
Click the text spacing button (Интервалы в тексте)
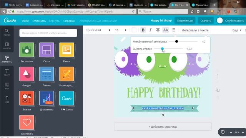point(195,30)
